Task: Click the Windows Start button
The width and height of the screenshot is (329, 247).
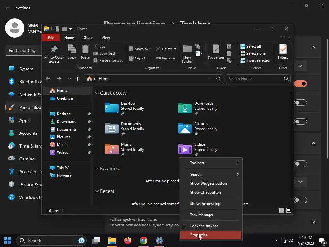Action: [8, 241]
